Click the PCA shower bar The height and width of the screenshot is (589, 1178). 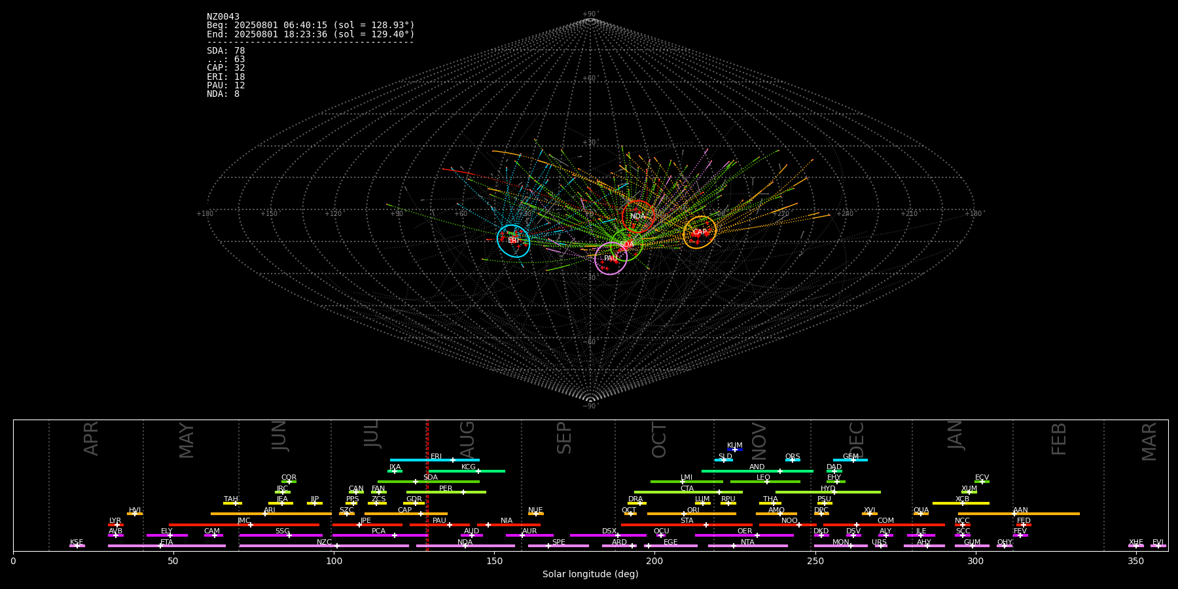point(380,535)
